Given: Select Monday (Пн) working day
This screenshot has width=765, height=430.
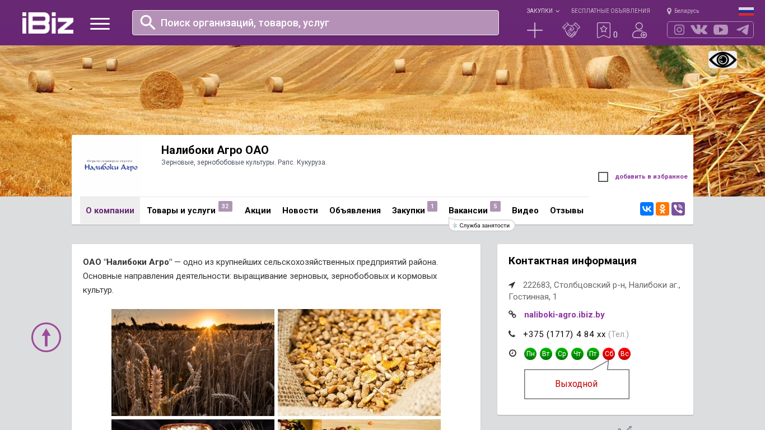Looking at the screenshot, I should [x=530, y=354].
